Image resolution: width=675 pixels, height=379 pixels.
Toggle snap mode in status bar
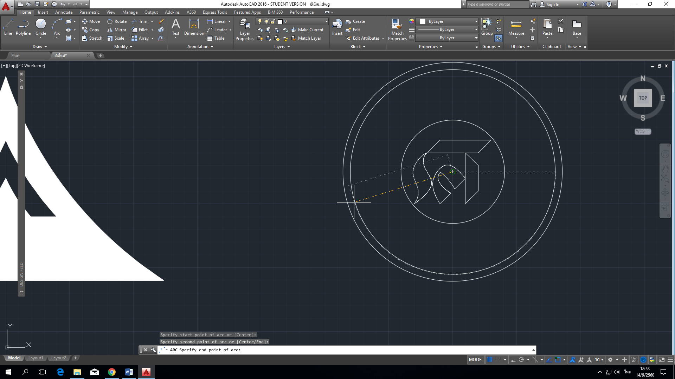point(498,360)
